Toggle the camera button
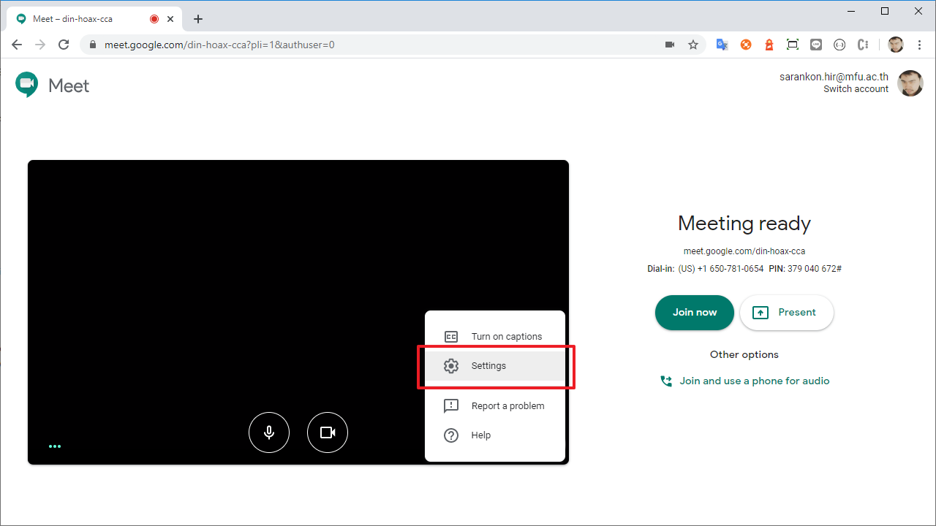936x526 pixels. click(328, 432)
